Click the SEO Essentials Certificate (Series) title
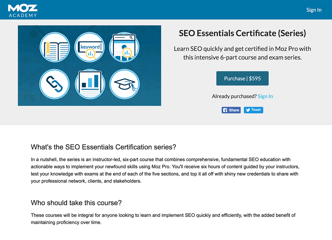The width and height of the screenshot is (332, 240). pos(242,33)
